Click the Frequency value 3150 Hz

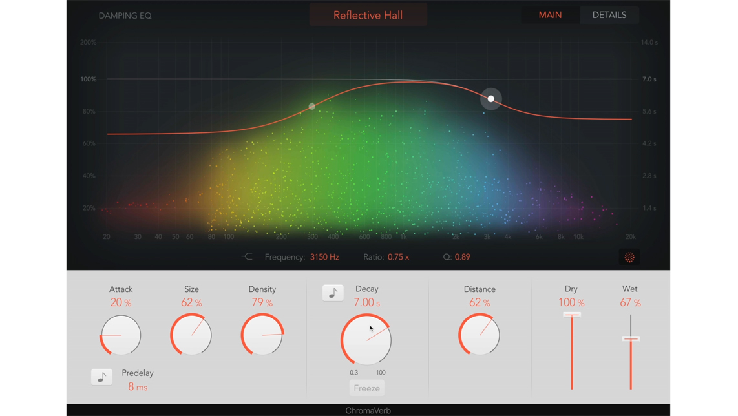coord(324,257)
